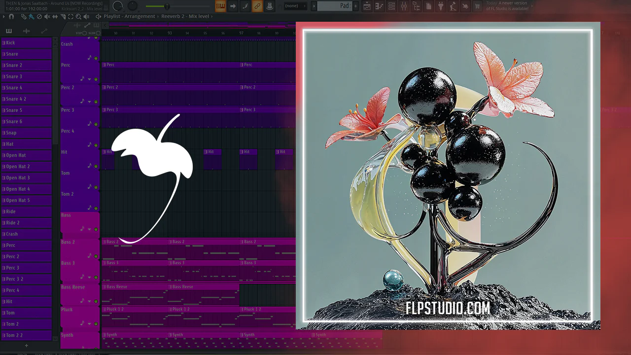631x355 pixels.
Task: Select the Open Hat 5 pattern
Action: [27, 201]
